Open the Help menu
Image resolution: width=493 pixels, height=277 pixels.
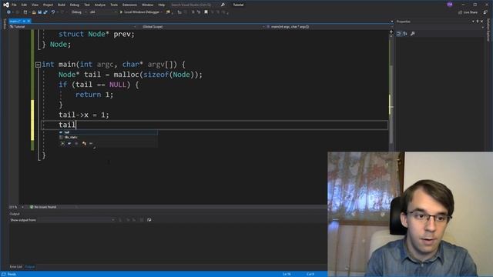[161, 5]
